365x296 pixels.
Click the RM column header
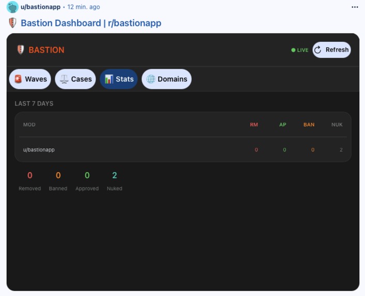tap(254, 124)
